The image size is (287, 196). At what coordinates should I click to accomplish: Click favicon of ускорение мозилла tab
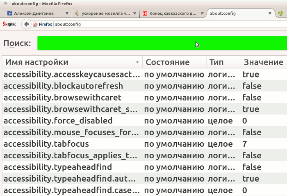[77, 13]
